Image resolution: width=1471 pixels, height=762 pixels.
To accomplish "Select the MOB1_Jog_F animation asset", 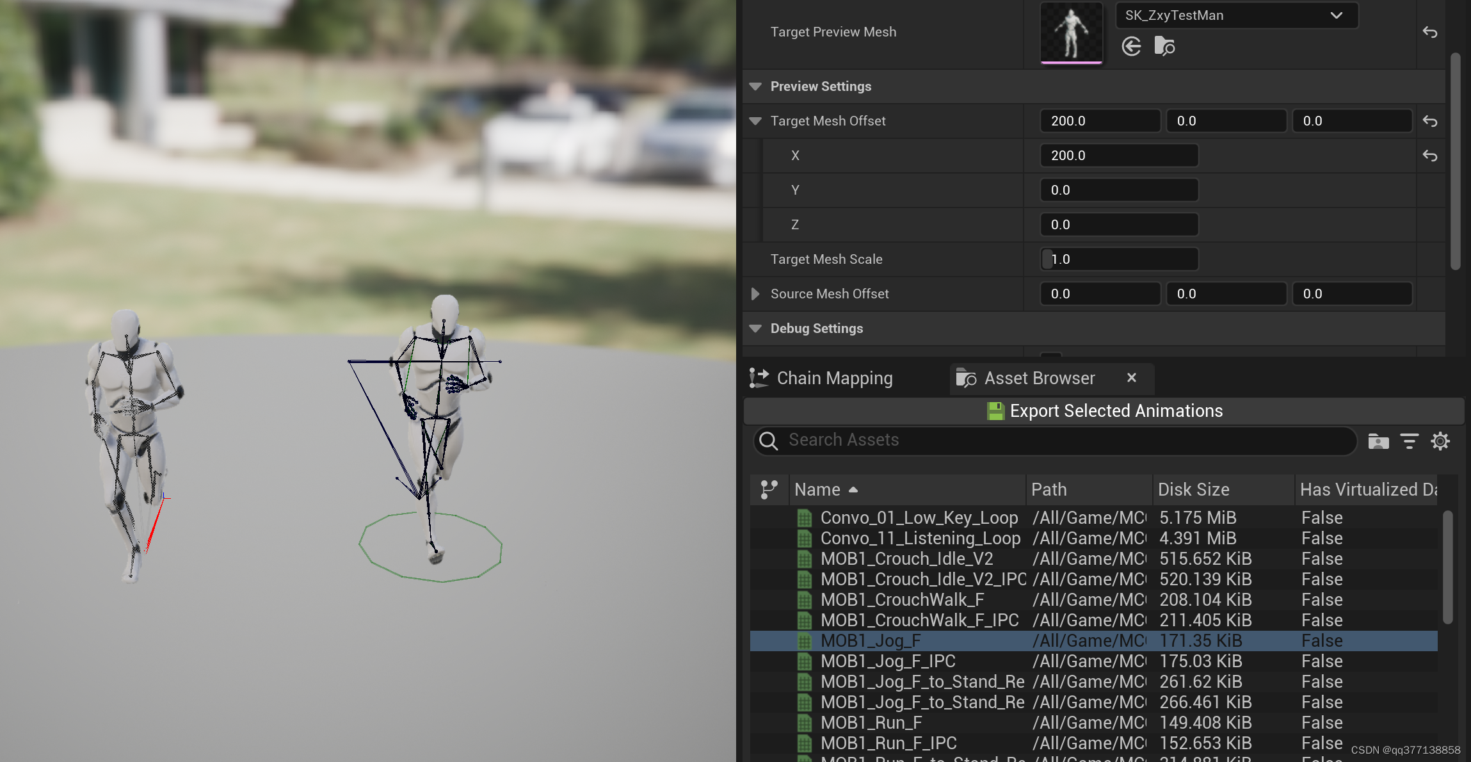I will [869, 640].
